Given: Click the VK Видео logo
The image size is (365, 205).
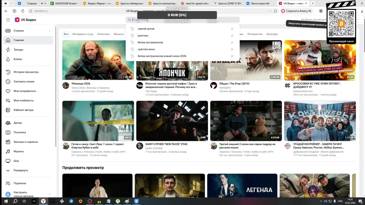Looking at the screenshot, I should [x=25, y=20].
